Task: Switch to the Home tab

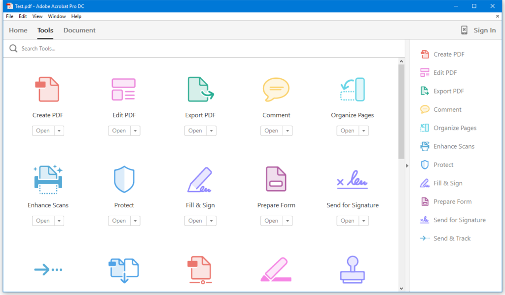Action: click(x=18, y=30)
